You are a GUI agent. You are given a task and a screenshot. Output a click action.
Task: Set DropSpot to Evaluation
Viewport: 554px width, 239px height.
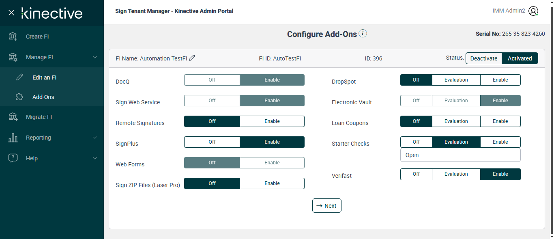pyautogui.click(x=456, y=80)
